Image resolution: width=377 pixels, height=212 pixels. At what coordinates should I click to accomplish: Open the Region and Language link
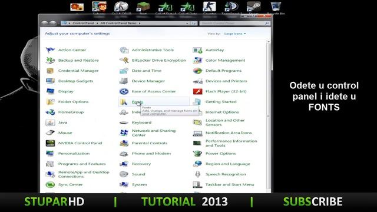coord(228,164)
